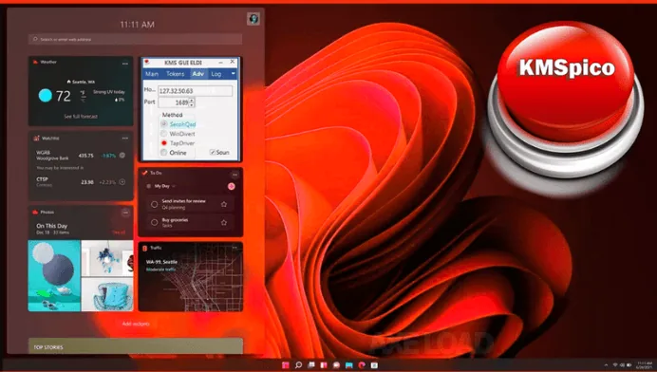Mark Buy groceries task as complete
The image size is (657, 372).
[154, 222]
